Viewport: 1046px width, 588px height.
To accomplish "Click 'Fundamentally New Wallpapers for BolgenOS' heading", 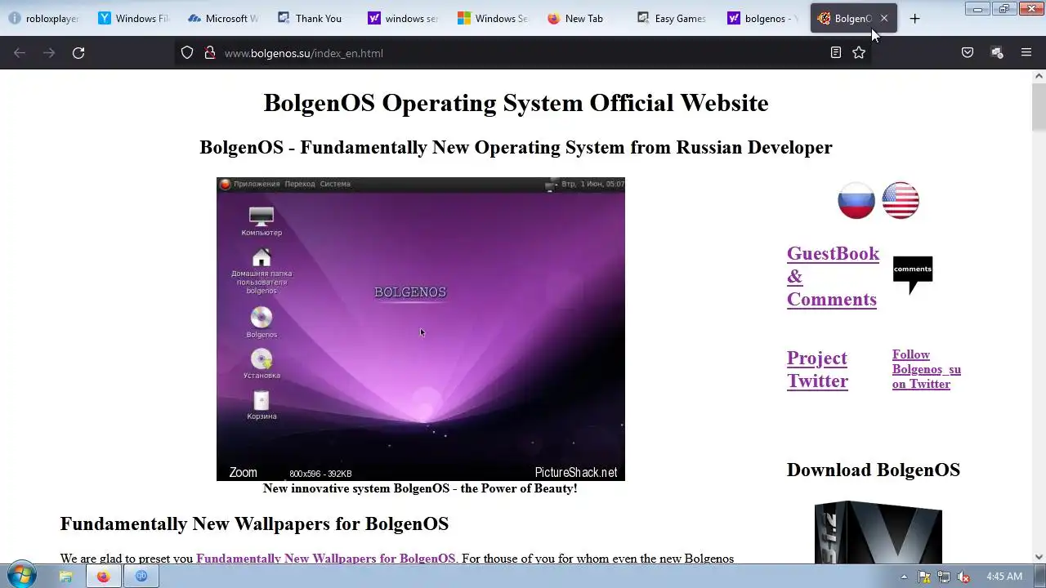I will [x=254, y=523].
